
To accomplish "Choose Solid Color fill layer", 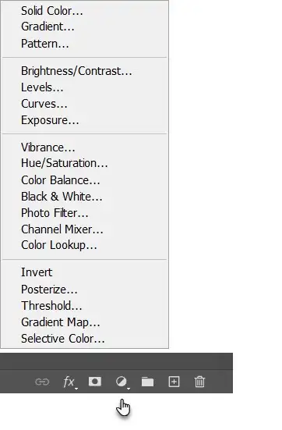I will point(52,11).
